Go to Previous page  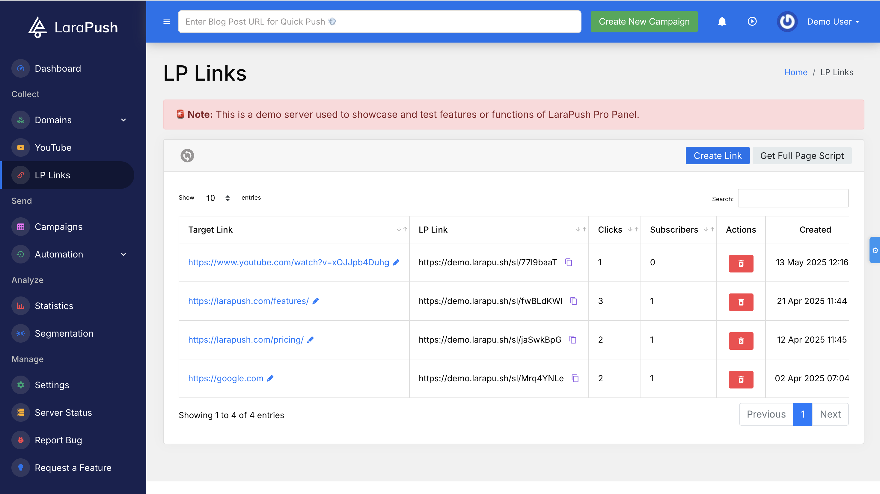[766, 414]
